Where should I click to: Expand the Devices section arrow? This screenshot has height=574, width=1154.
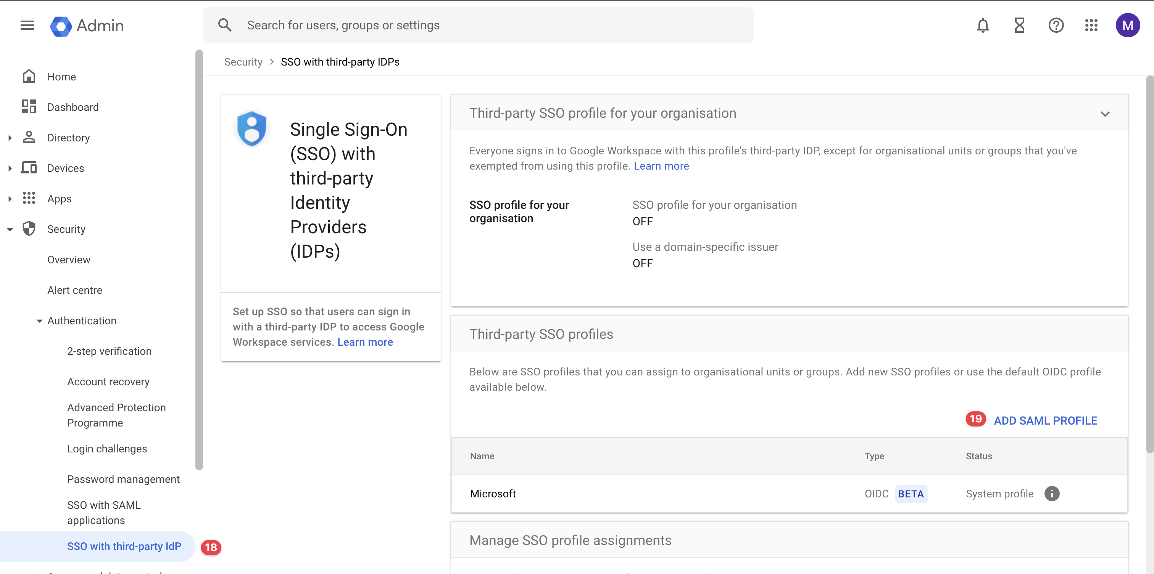pyautogui.click(x=10, y=168)
